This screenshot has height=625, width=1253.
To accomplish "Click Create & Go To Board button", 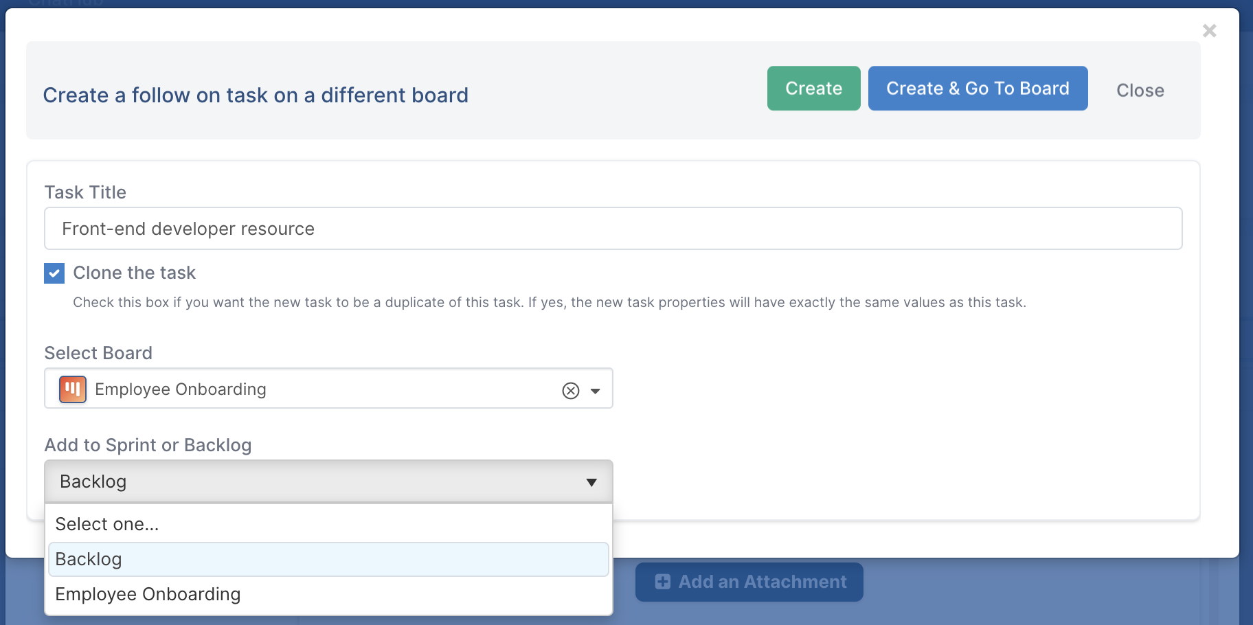I will coord(978,89).
